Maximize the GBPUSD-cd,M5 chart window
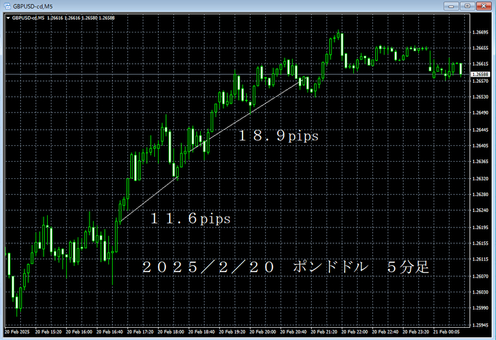Image resolution: width=496 pixels, height=340 pixels. click(467, 6)
